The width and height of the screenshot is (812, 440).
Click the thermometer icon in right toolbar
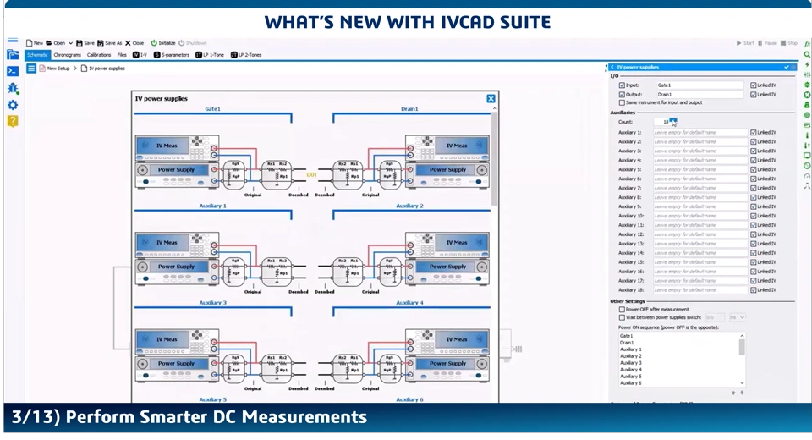[x=807, y=135]
